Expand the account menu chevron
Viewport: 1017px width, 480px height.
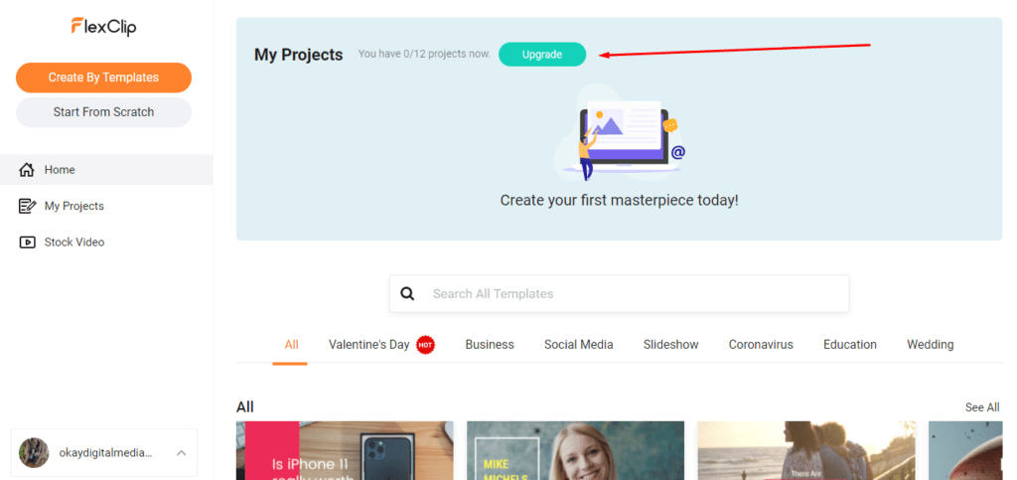click(x=181, y=453)
